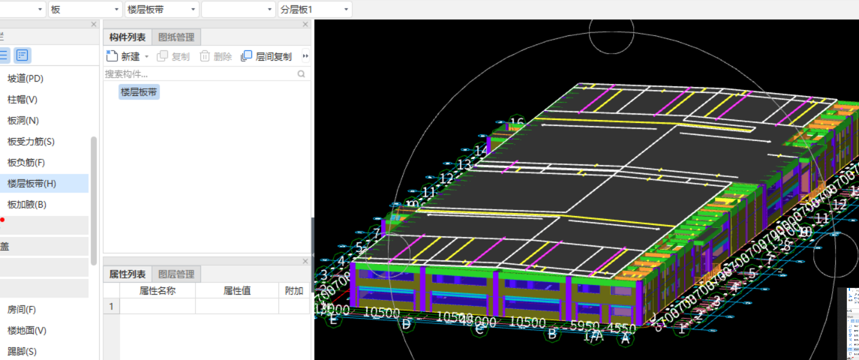Select the 楼层板带 component in the list
Image resolution: width=859 pixels, height=360 pixels.
coord(139,92)
